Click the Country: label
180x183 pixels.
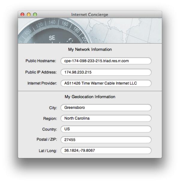49,129
